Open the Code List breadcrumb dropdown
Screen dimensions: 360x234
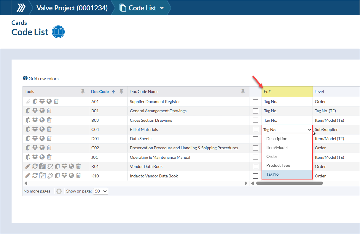(x=162, y=8)
